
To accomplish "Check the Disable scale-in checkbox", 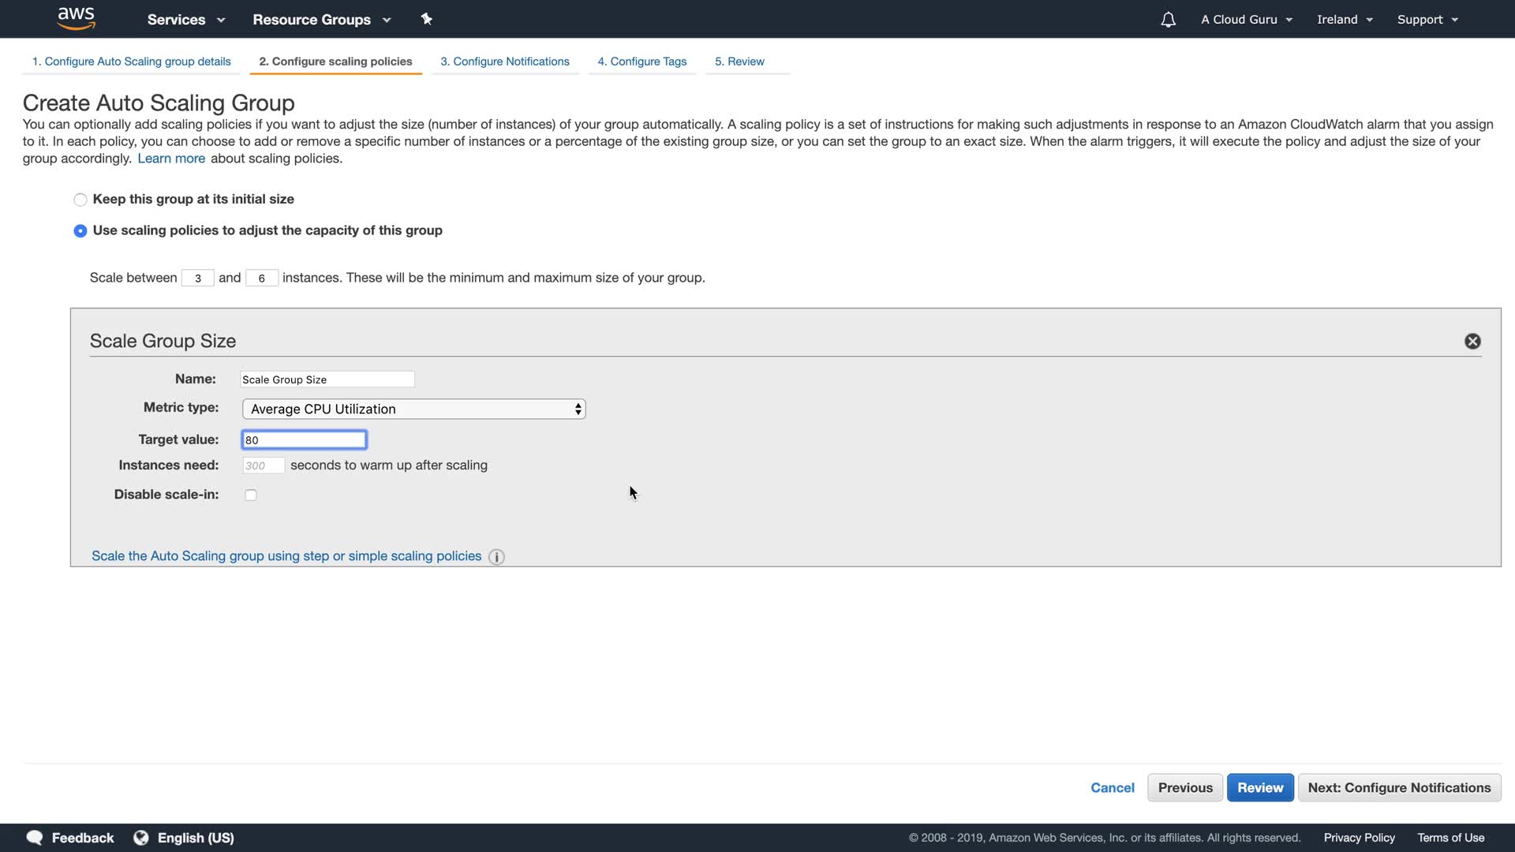I will coord(251,495).
